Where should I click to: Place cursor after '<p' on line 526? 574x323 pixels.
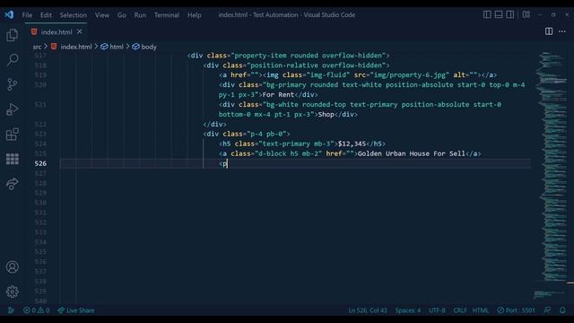227,163
